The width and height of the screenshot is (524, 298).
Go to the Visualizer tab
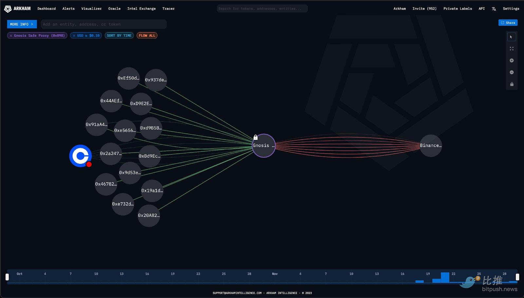point(91,9)
